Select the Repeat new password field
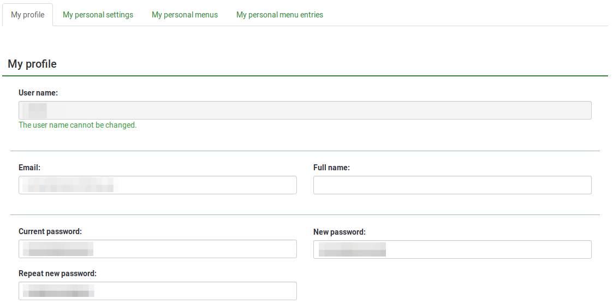 (x=157, y=291)
